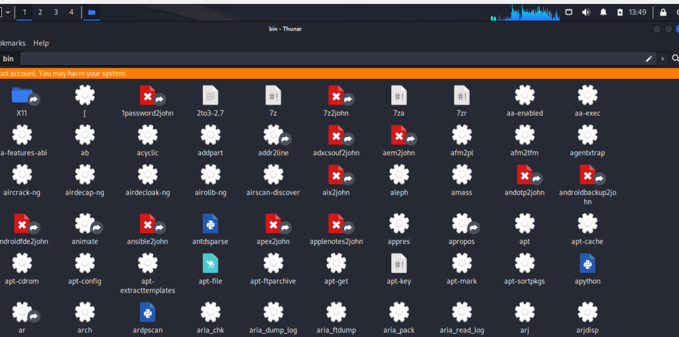The height and width of the screenshot is (337, 679).
Task: Select the aria_dump_log file name
Action: (x=273, y=330)
